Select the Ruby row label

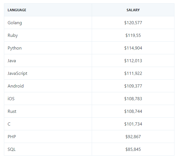click(13, 35)
